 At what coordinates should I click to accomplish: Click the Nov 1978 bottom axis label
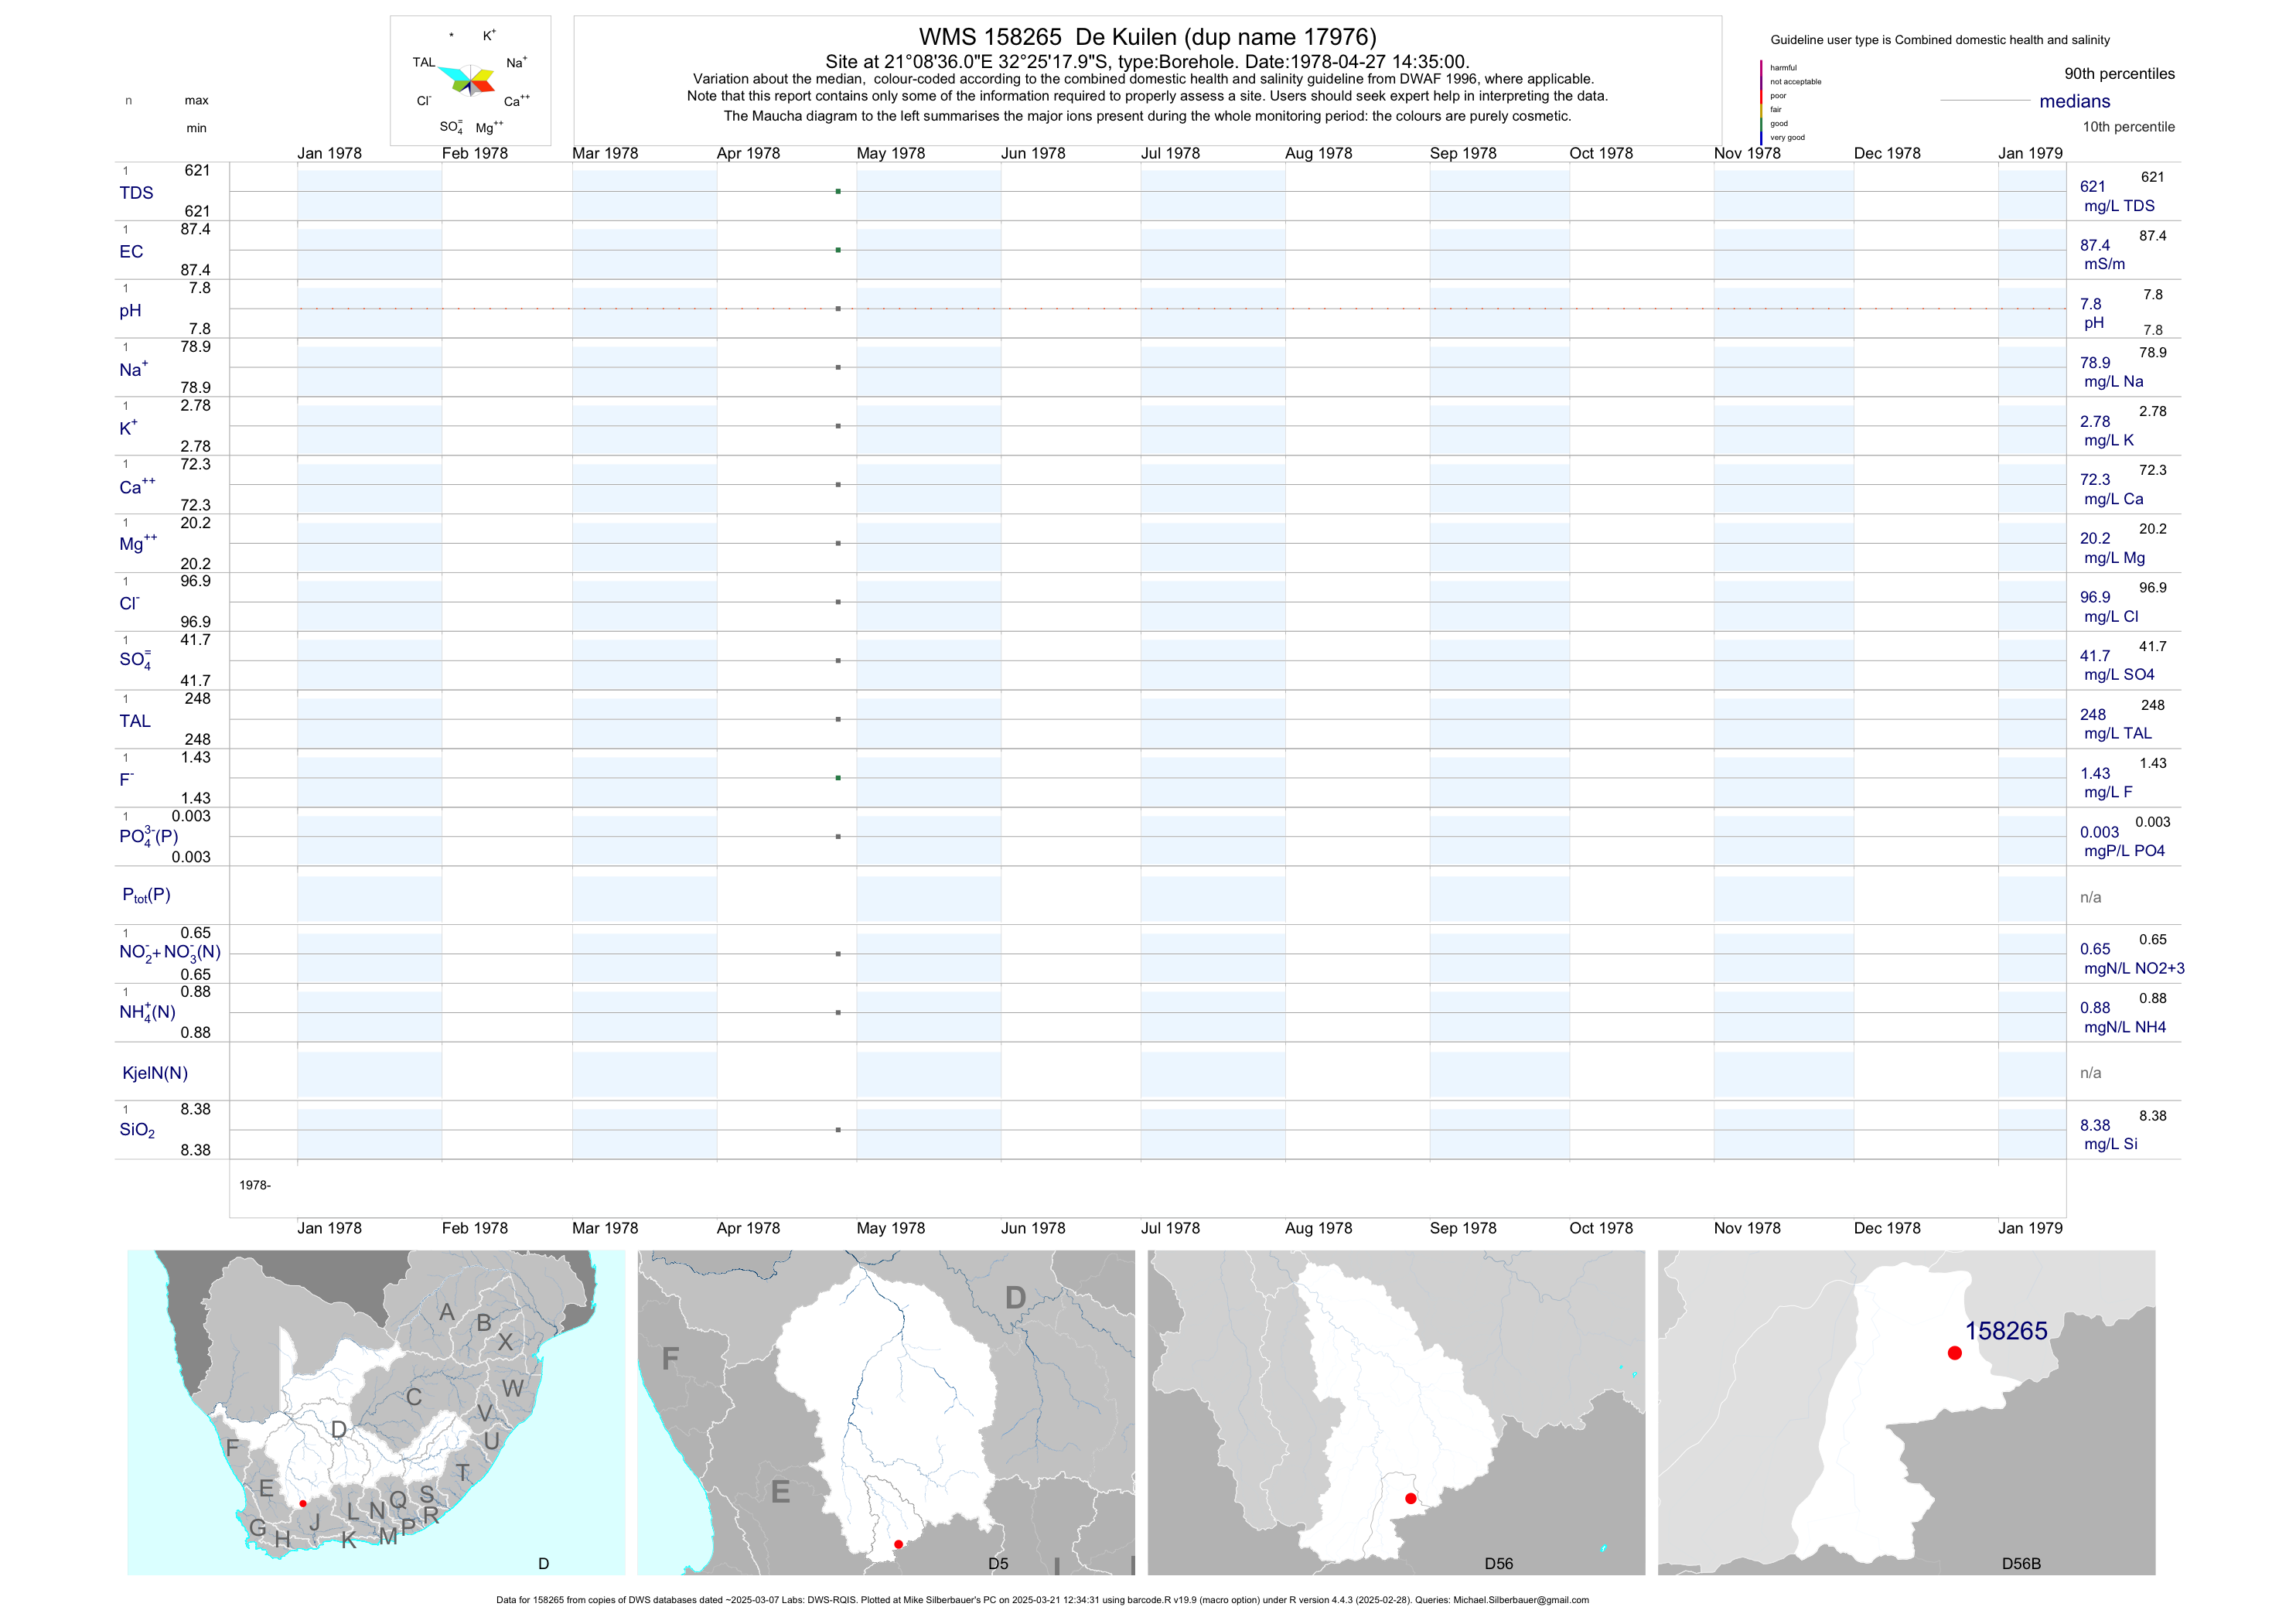1746,1228
